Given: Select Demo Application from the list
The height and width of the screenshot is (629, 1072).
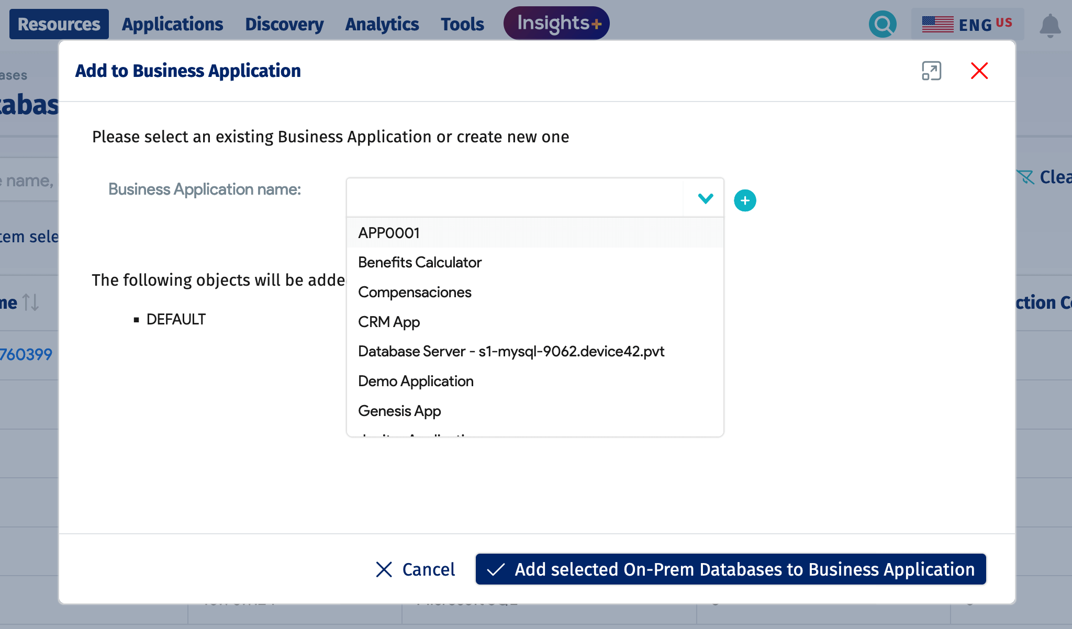Looking at the screenshot, I should (415, 381).
